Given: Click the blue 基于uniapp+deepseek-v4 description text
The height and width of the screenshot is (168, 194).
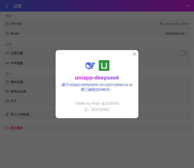Looking at the screenshot, I should (x=97, y=87).
